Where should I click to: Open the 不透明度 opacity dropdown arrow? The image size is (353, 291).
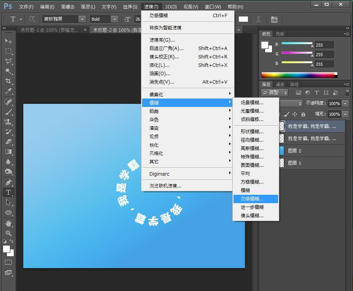click(x=345, y=103)
